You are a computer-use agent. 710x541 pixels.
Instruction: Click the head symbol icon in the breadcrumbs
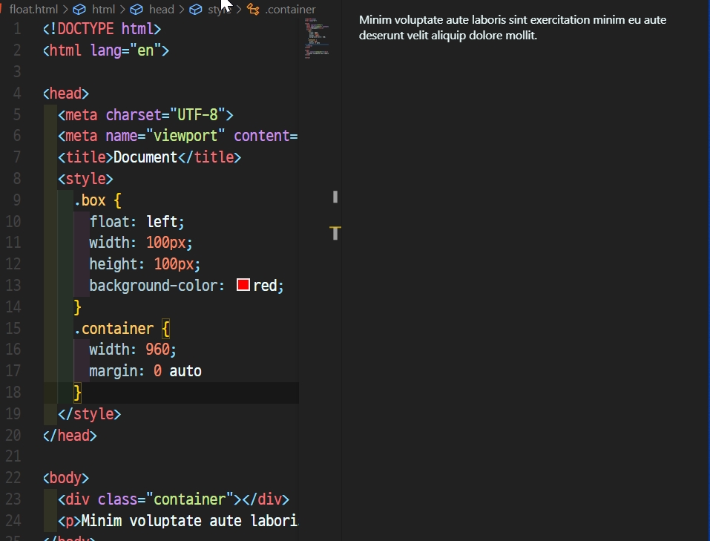click(x=136, y=10)
